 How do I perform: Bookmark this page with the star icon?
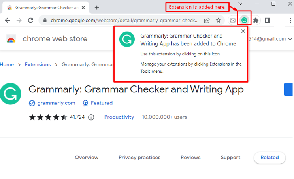[218, 20]
